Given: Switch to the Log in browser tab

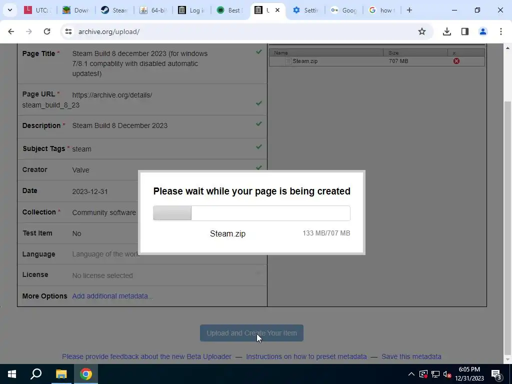Looking at the screenshot, I should (x=191, y=10).
